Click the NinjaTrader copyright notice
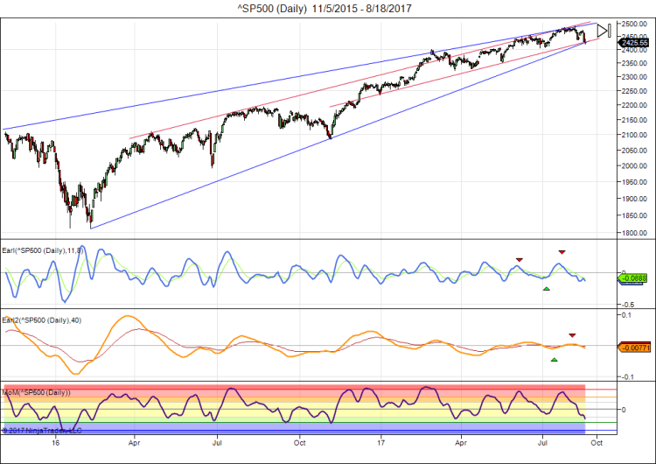Viewport: 656px width, 464px height. coord(42,429)
